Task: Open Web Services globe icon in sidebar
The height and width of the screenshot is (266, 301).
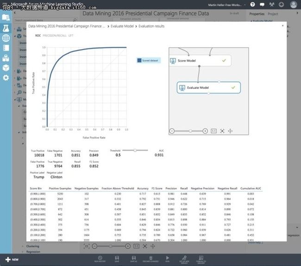Action: coord(6,38)
